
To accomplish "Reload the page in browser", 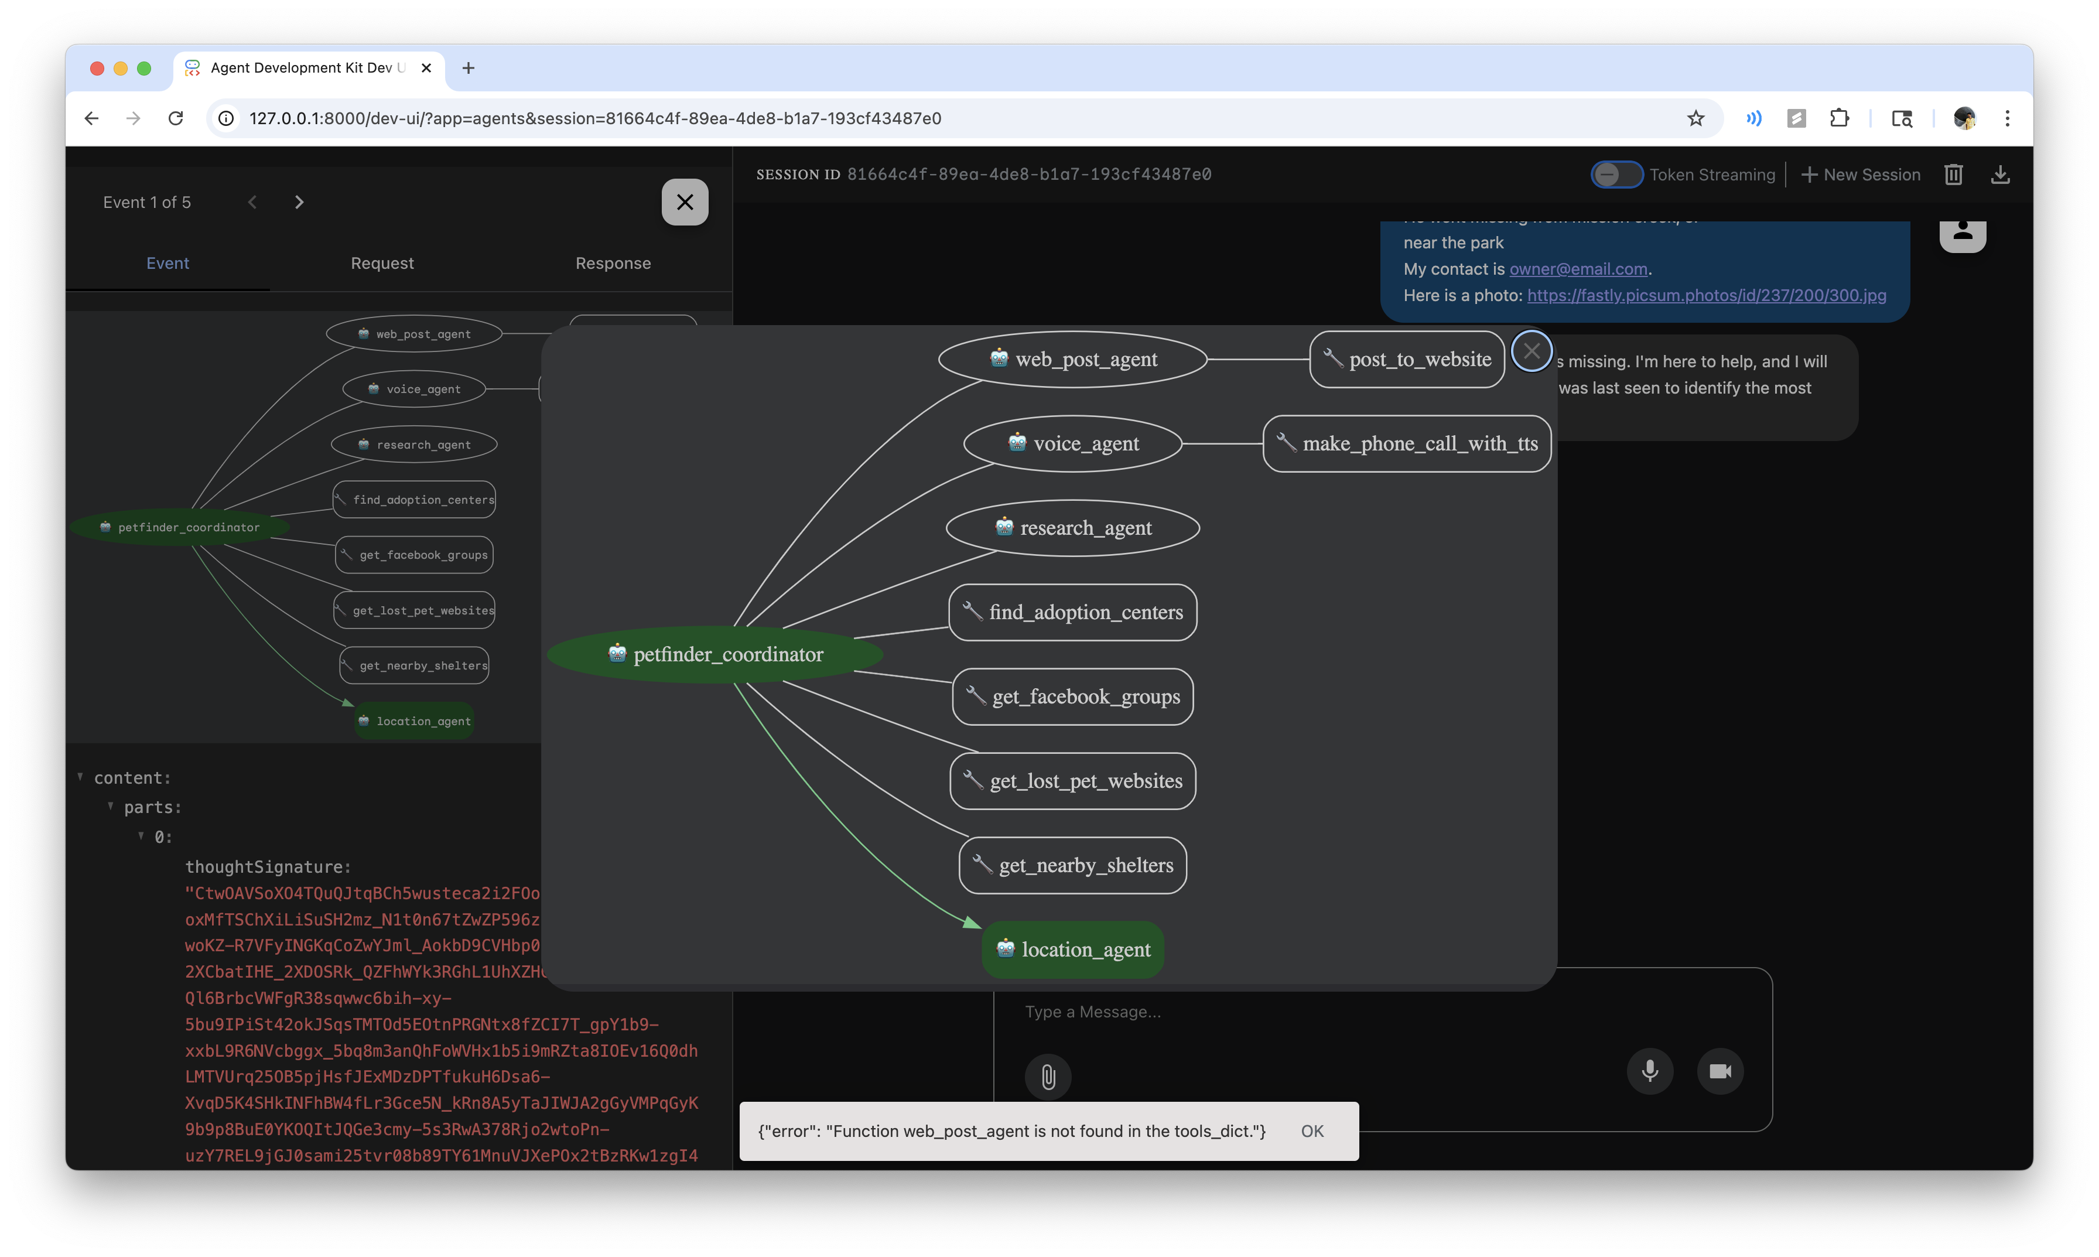I will [x=176, y=118].
